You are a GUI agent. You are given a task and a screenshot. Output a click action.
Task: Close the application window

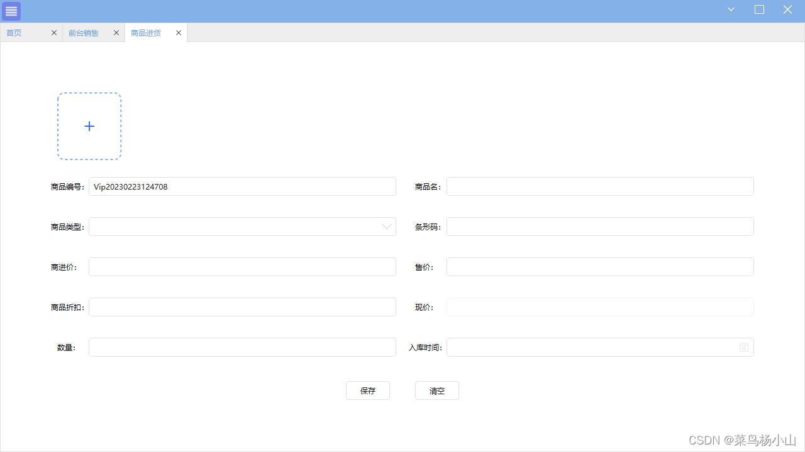(x=787, y=9)
